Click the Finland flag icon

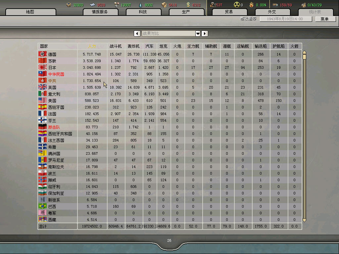click(42, 120)
